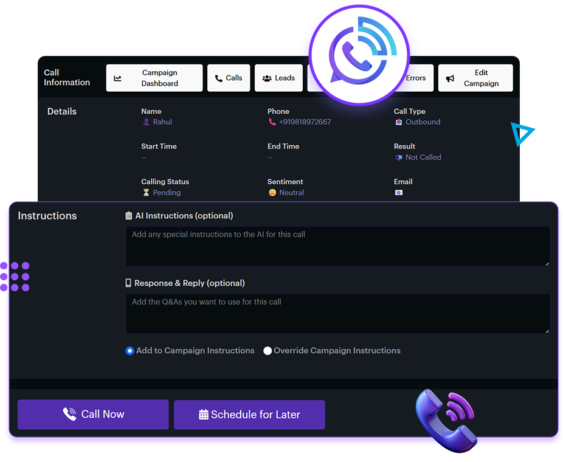Screen dimensions: 563x462
Task: Click the megaphone icon on Edit Campaign
Action: [x=451, y=78]
